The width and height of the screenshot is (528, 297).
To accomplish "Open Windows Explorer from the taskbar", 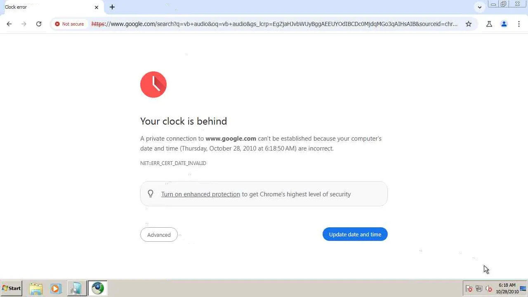I will pyautogui.click(x=36, y=288).
